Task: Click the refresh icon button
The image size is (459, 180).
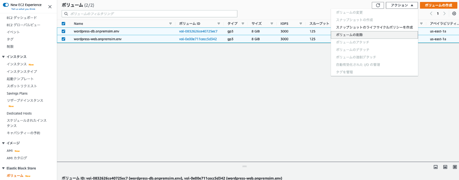Action: pyautogui.click(x=378, y=5)
